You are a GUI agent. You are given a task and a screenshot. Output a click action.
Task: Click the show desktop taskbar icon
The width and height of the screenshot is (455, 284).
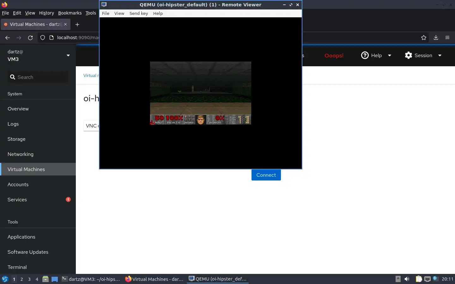55,279
